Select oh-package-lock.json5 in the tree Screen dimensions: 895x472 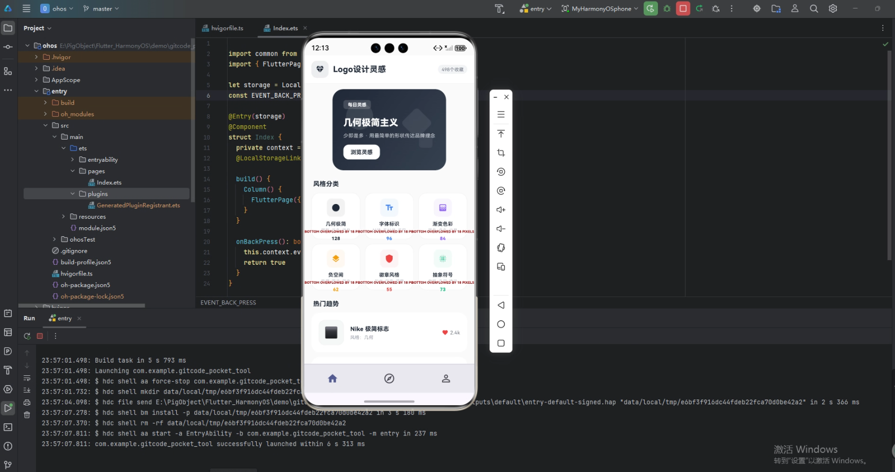pyautogui.click(x=88, y=297)
